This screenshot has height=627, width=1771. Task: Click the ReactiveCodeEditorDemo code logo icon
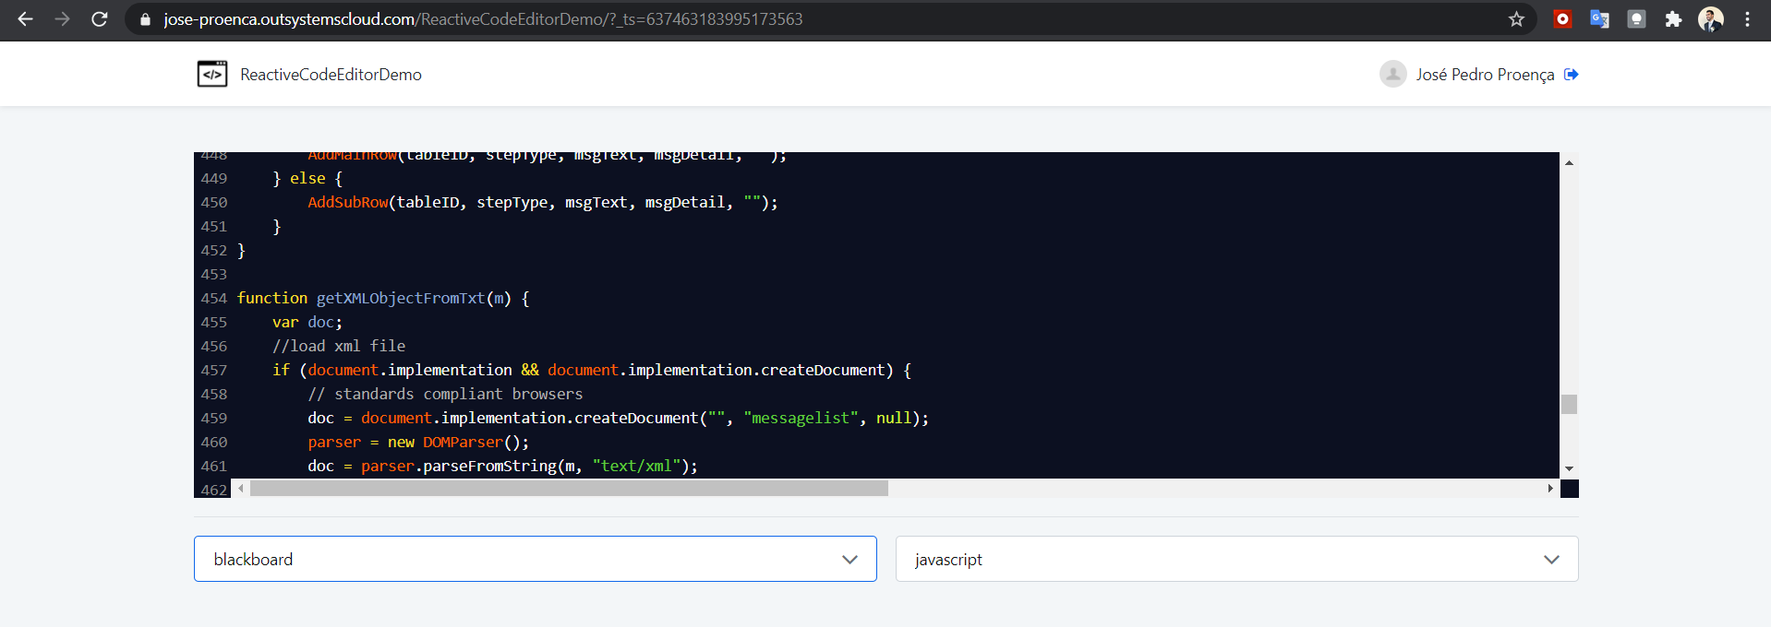[212, 74]
